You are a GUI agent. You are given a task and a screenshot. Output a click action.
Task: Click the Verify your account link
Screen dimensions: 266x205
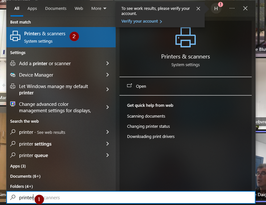[x=142, y=21]
